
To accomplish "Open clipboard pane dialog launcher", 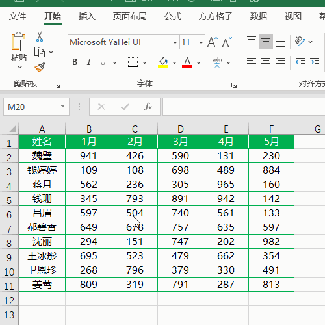I will [57, 85].
